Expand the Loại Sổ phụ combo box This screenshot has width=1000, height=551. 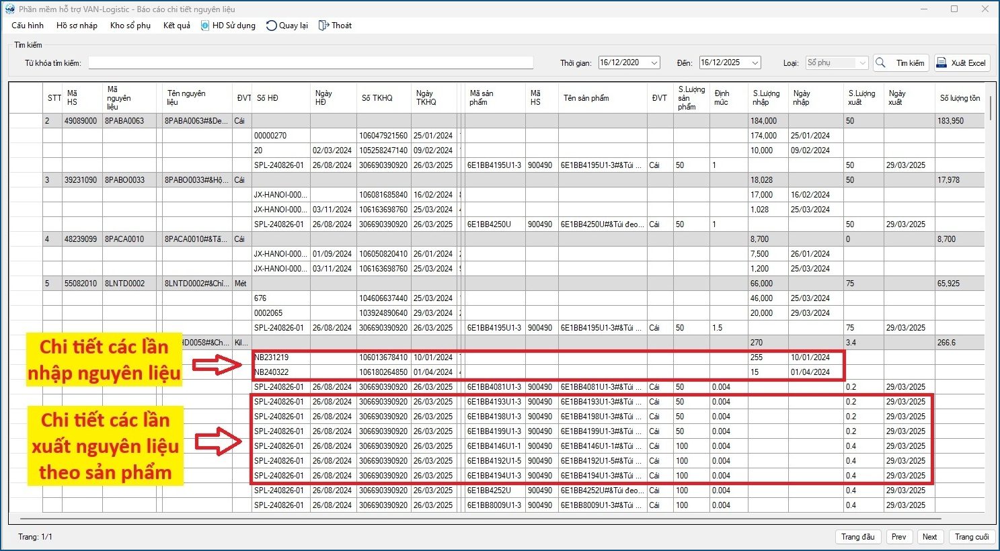click(862, 62)
